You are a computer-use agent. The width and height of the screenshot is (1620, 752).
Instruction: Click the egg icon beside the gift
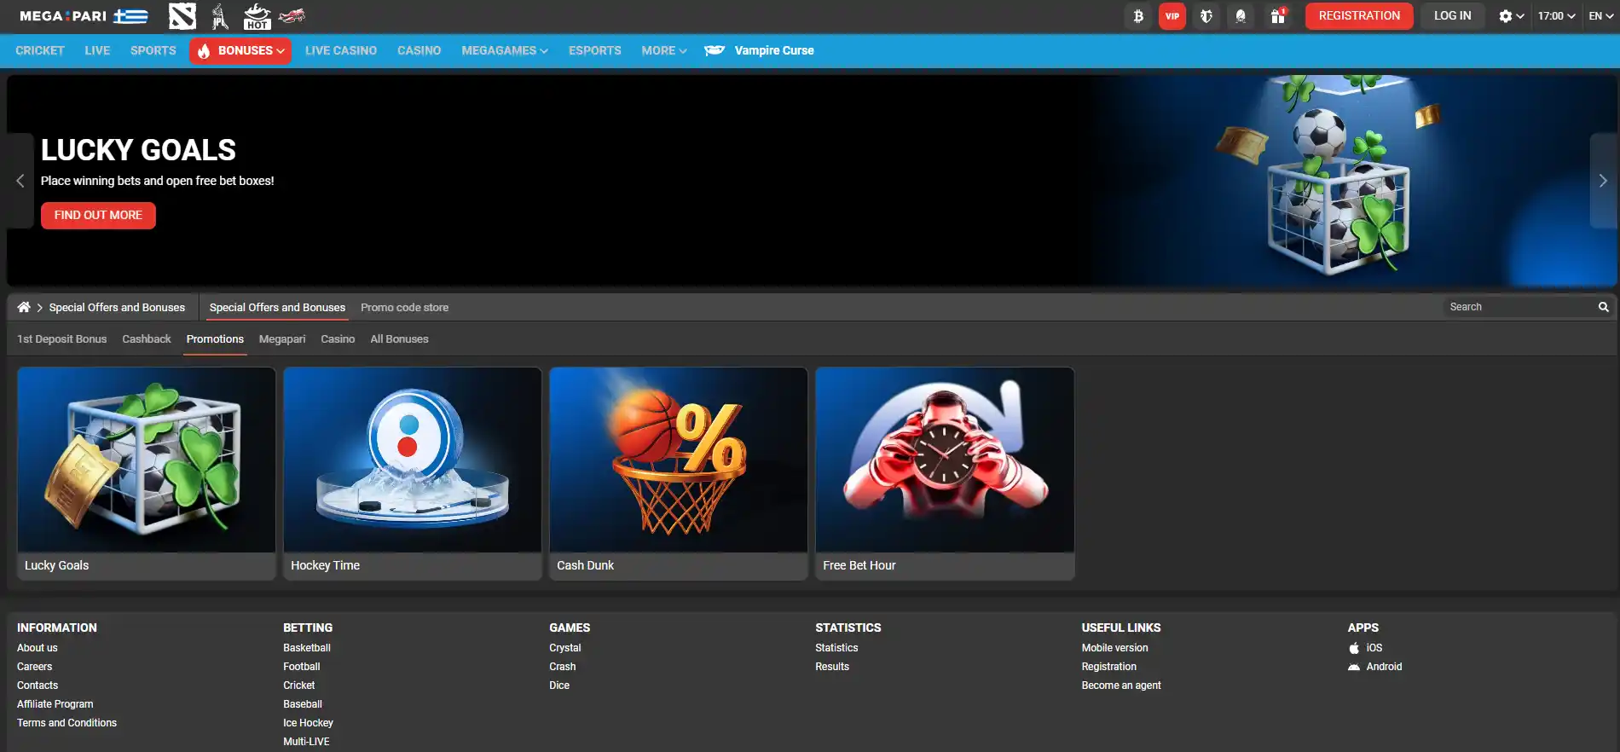(1241, 16)
